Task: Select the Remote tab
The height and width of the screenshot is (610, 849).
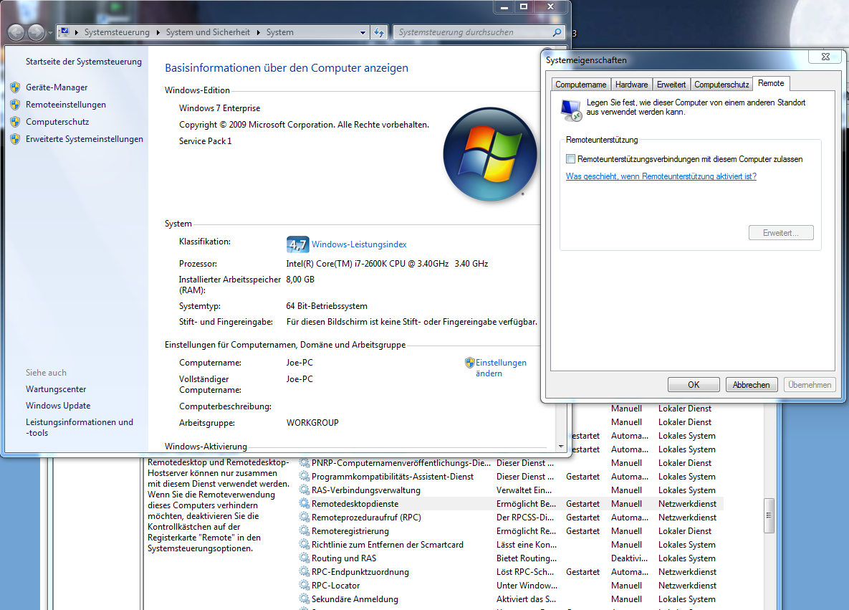Action: [x=771, y=83]
